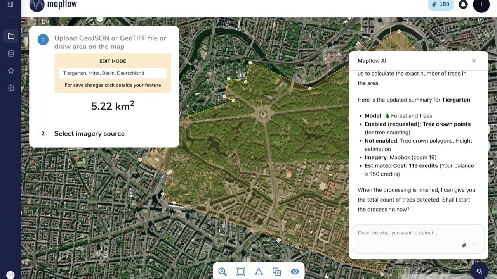The width and height of the screenshot is (497, 279).
Task: Click the 'Tree crown points' enabled option text
Action: (x=447, y=124)
